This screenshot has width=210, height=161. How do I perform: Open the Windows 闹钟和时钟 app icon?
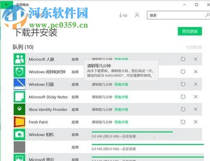pos(19,72)
